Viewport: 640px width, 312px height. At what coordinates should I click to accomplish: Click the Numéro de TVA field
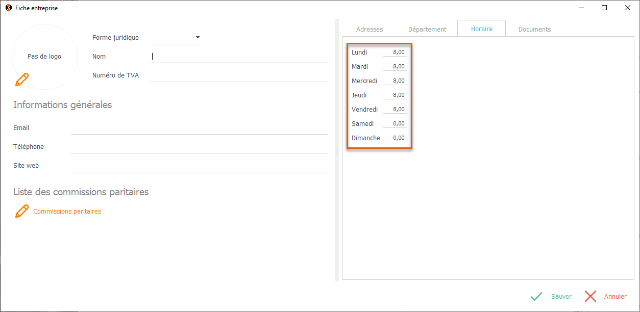coord(239,75)
